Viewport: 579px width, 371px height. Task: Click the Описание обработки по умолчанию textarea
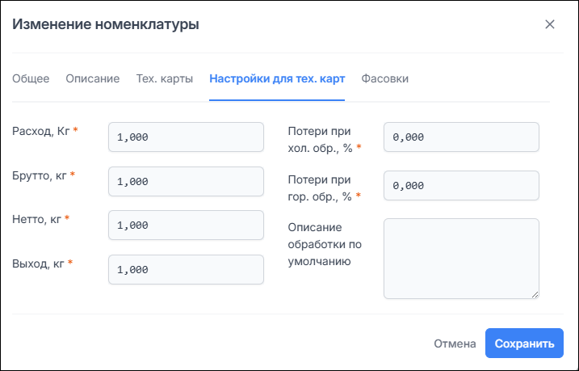pos(460,258)
